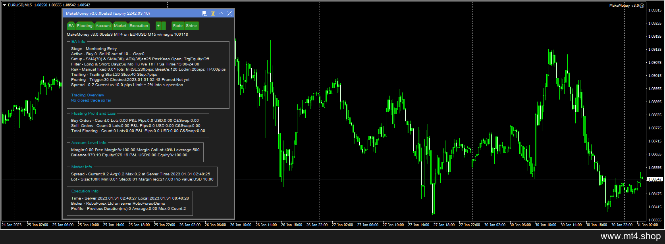The height and width of the screenshot is (244, 665).
Task: Click the 1.08775 label on the price axis
Action: (655, 128)
